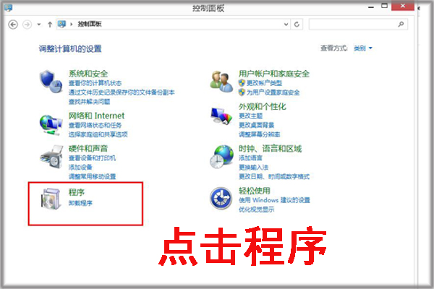Screen dimensions: 434x289
Task: Expand the breadcrumb arrow before 控制面板
Action: [x=72, y=25]
